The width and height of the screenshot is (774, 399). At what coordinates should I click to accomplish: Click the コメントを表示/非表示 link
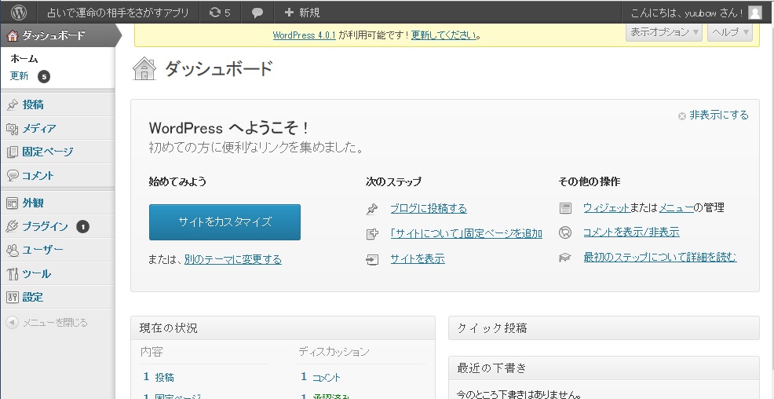point(631,232)
